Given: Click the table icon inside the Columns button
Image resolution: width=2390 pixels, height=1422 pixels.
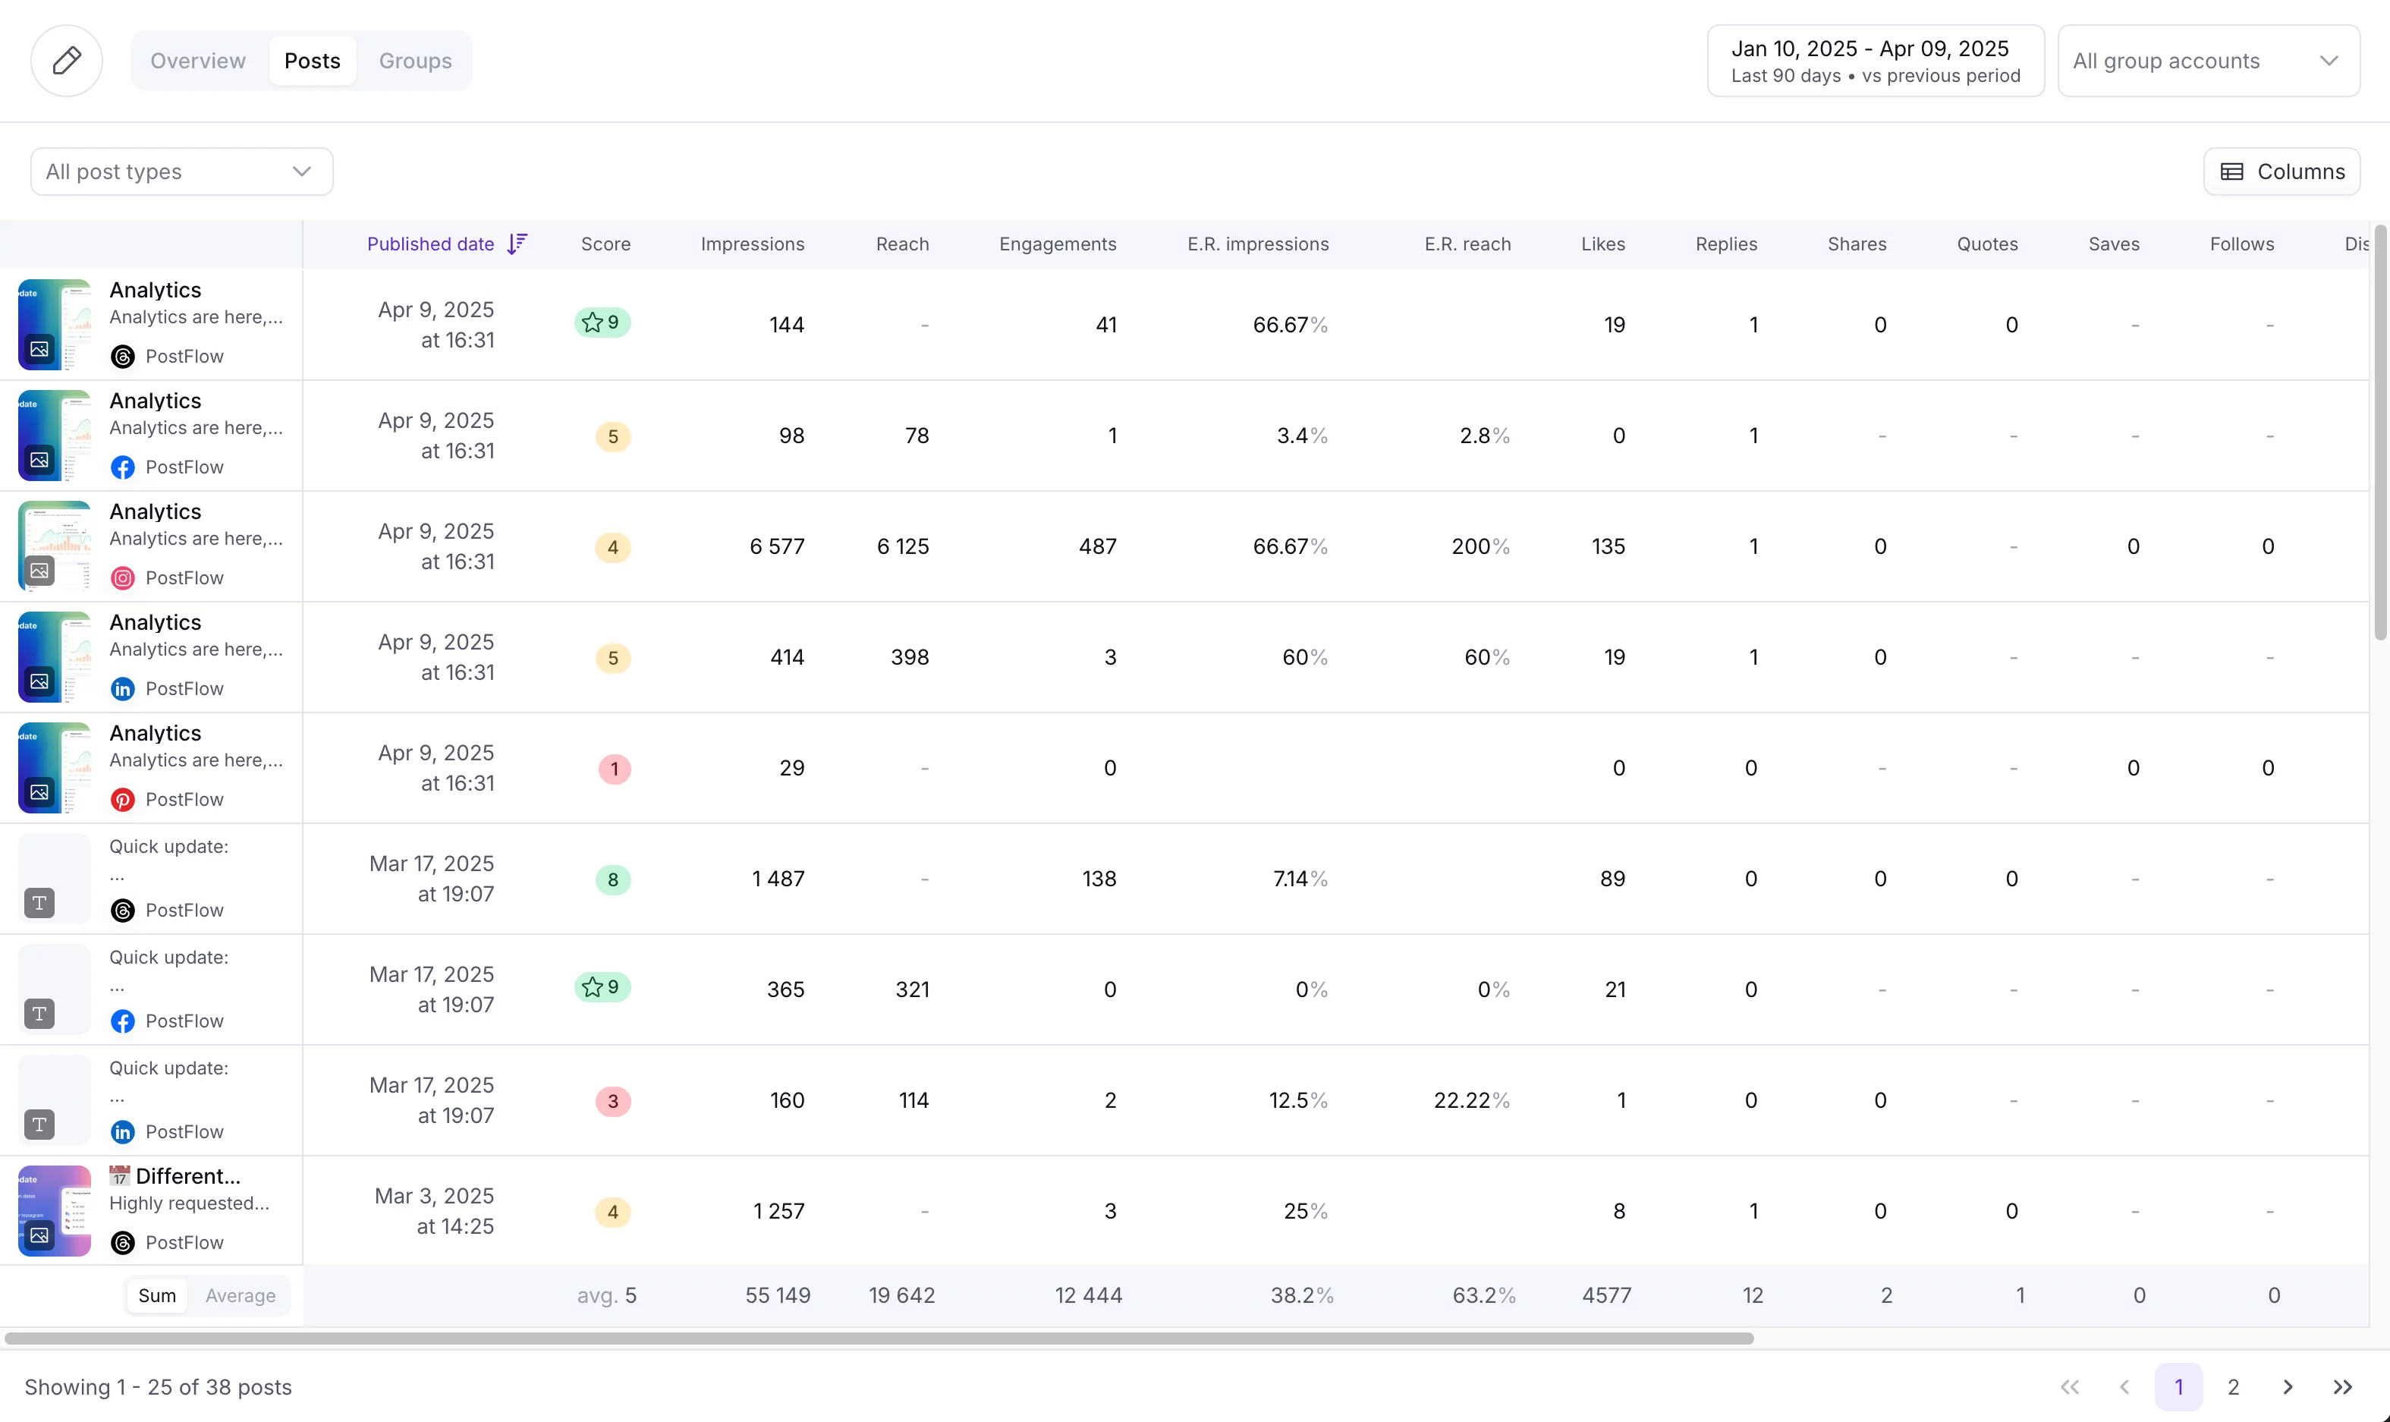Looking at the screenshot, I should (x=2233, y=171).
